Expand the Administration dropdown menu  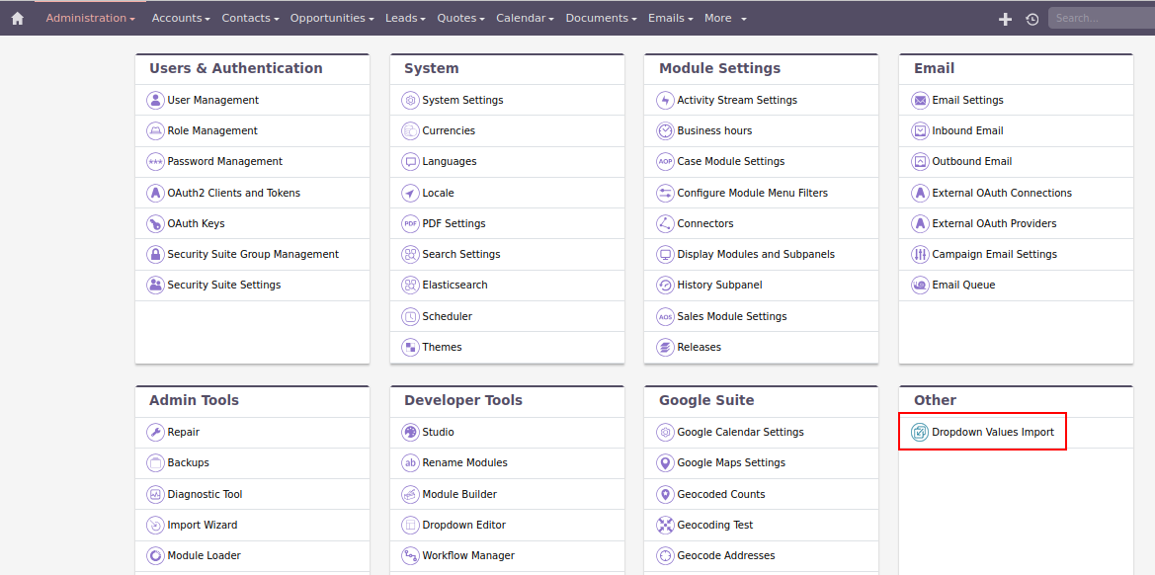[x=90, y=18]
